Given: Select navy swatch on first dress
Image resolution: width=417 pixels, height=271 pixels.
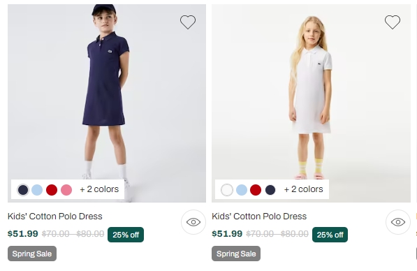Looking at the screenshot, I should coord(23,190).
